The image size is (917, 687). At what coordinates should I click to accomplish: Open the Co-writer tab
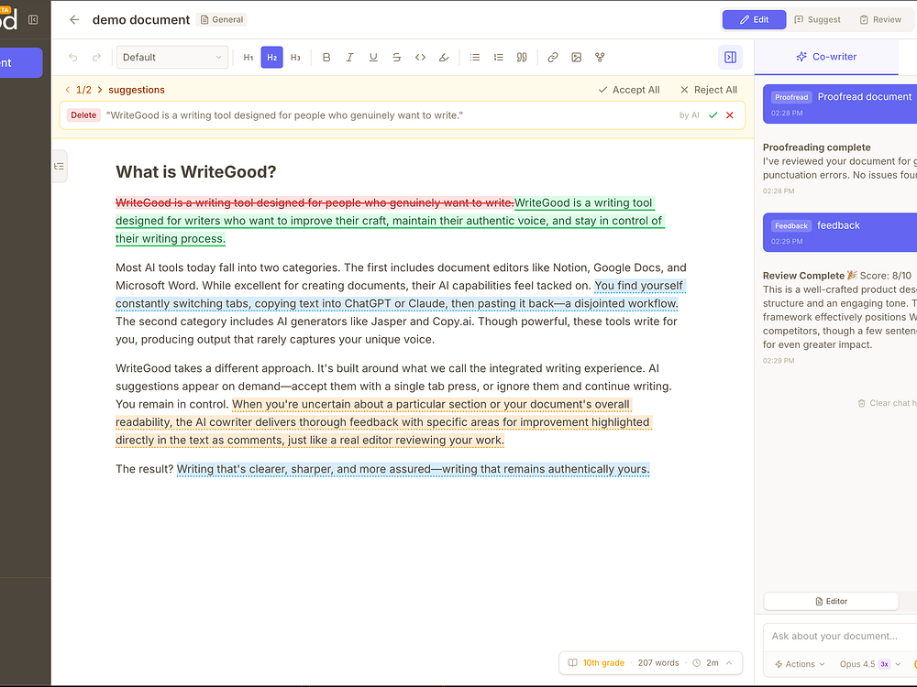826,57
